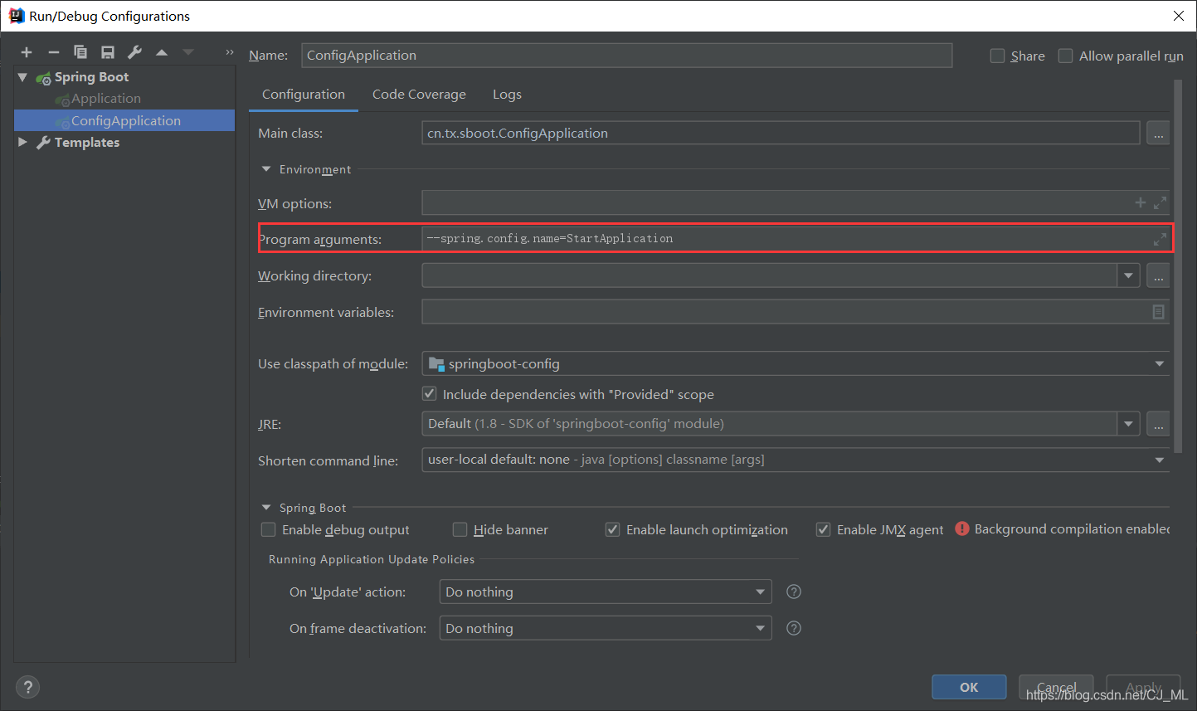Close the Run/Debug Configurations dialog

point(1178,16)
